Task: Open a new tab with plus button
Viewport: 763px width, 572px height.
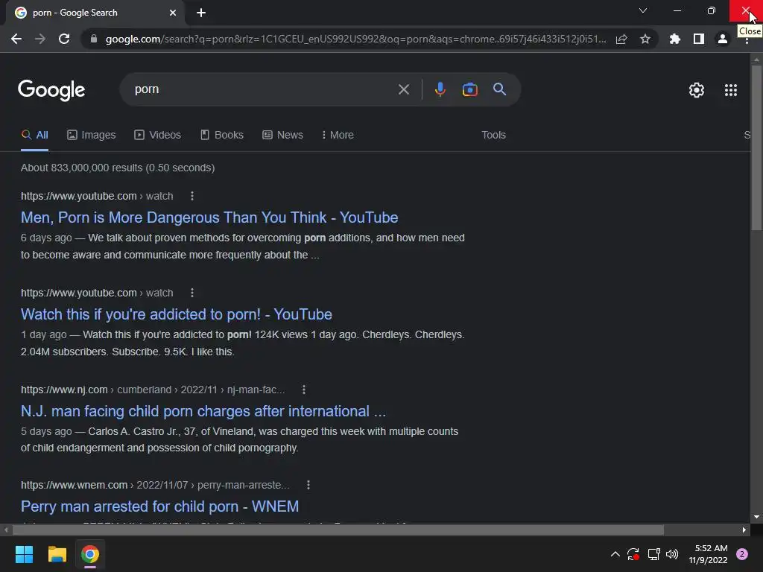Action: click(201, 13)
